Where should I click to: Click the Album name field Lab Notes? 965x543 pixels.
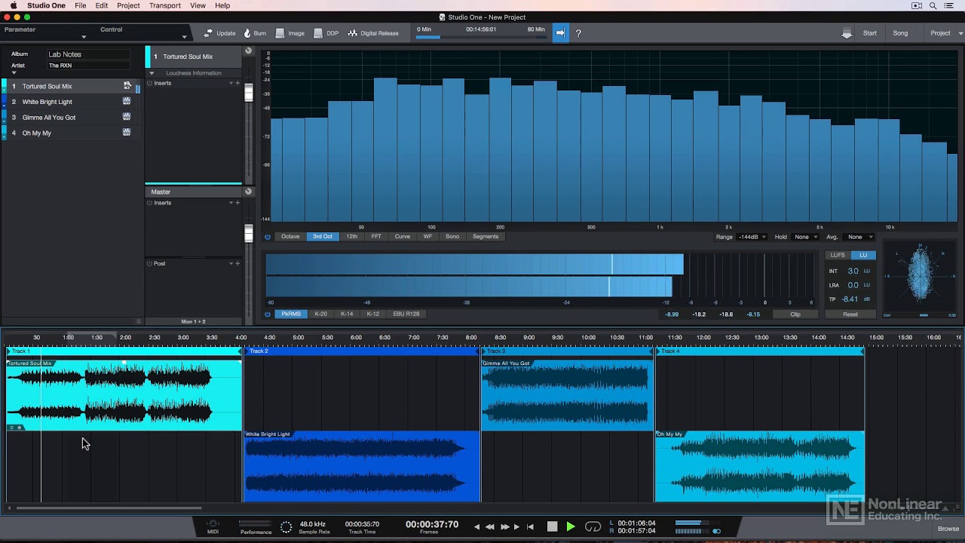90,54
